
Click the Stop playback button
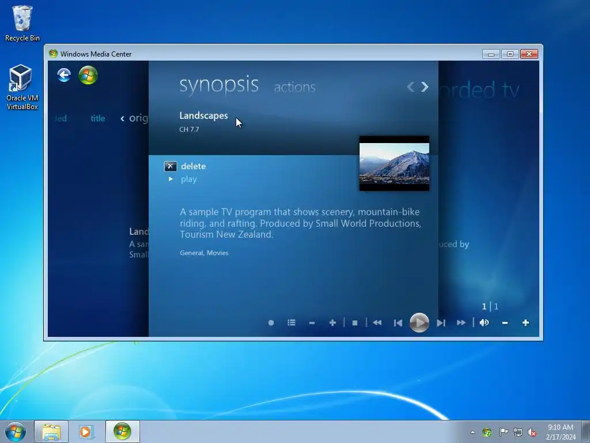355,323
